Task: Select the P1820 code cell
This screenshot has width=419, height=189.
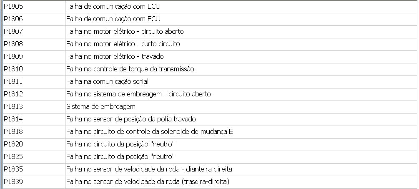Action: 13,144
